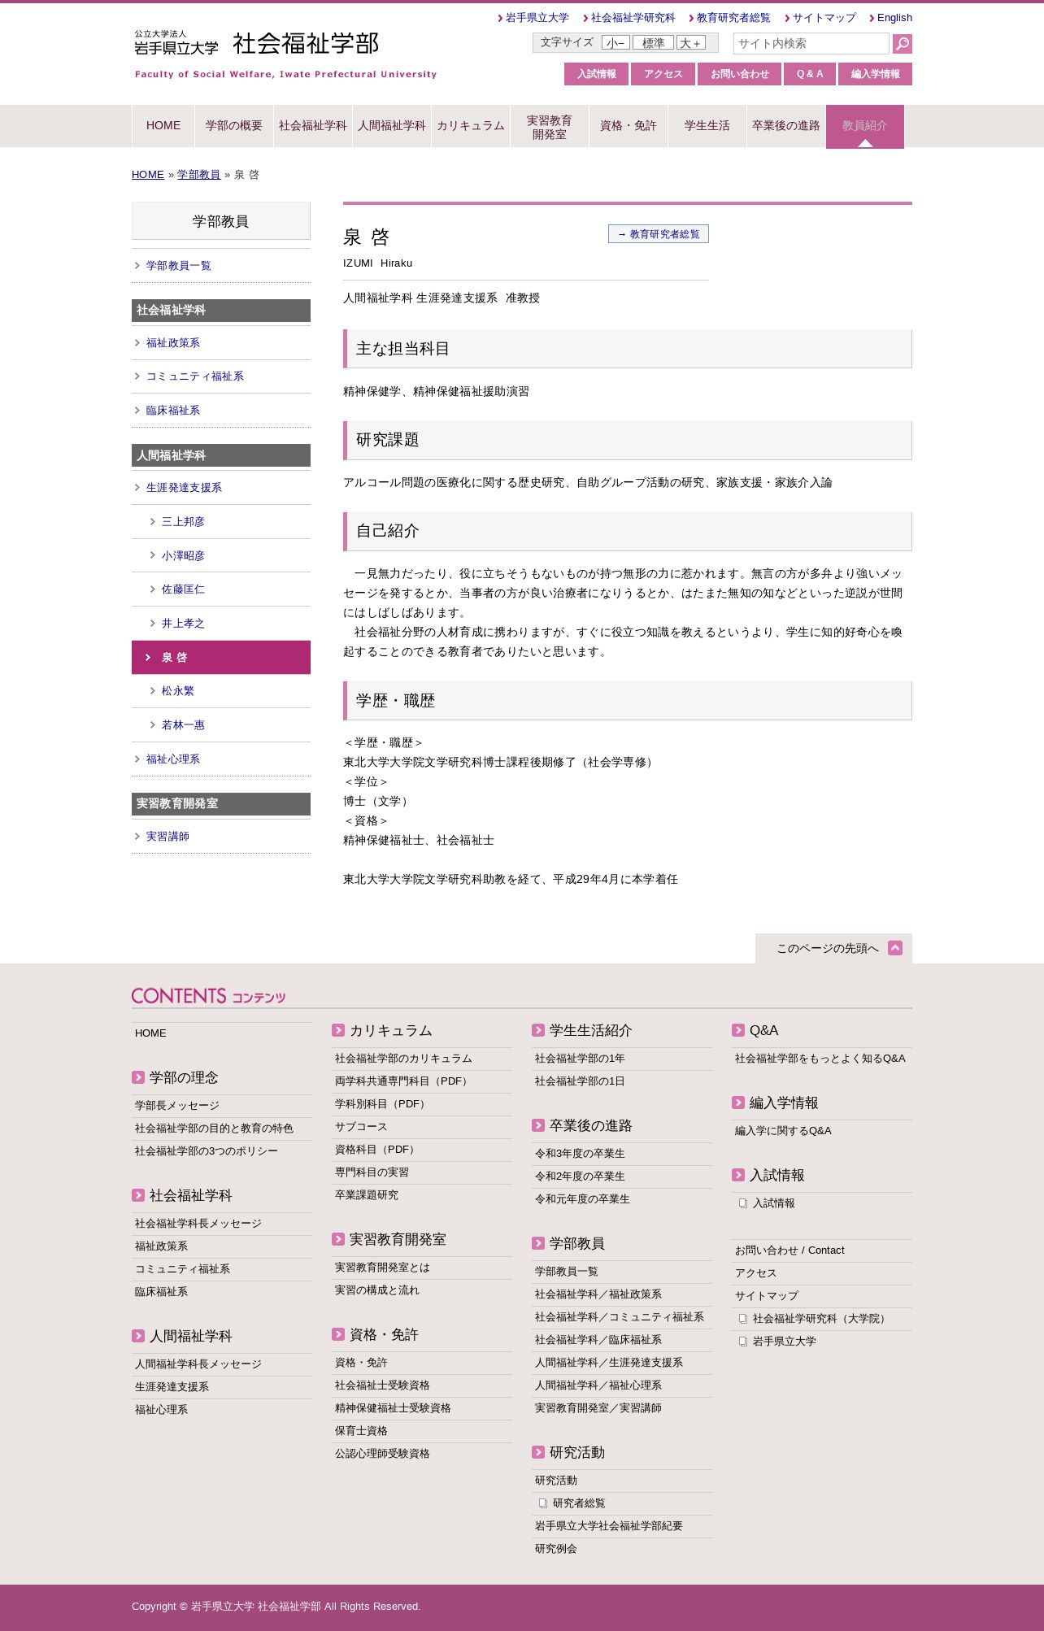This screenshot has width=1044, height=1631.
Task: Open 社会福祉学研究科 top link
Action: tap(633, 18)
